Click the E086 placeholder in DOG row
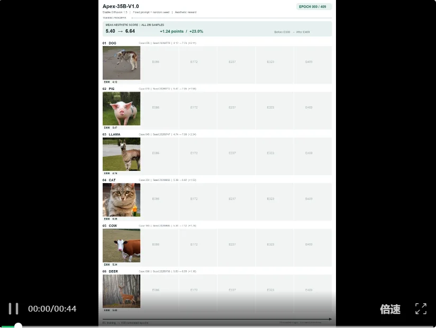The image size is (436, 328). [x=160, y=65]
